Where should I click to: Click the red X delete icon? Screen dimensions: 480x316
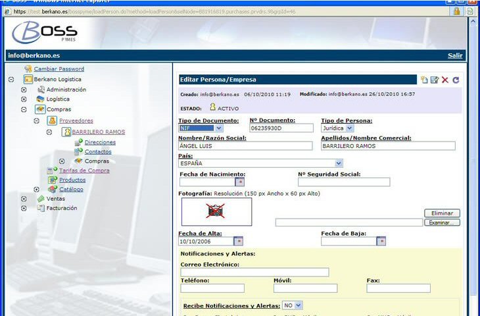[445, 80]
